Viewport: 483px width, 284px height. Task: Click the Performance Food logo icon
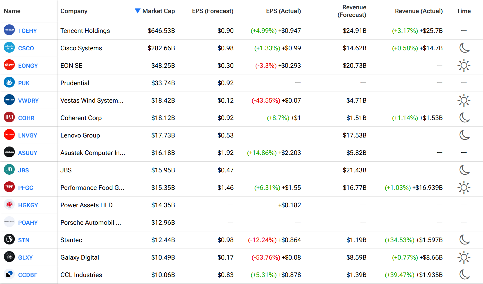pos(9,187)
